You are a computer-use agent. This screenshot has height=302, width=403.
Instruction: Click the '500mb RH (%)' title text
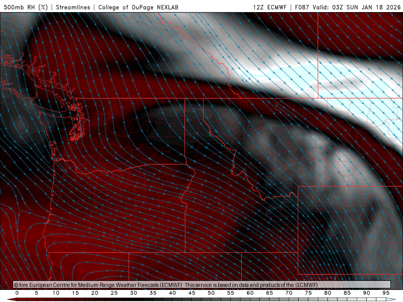(x=26, y=7)
